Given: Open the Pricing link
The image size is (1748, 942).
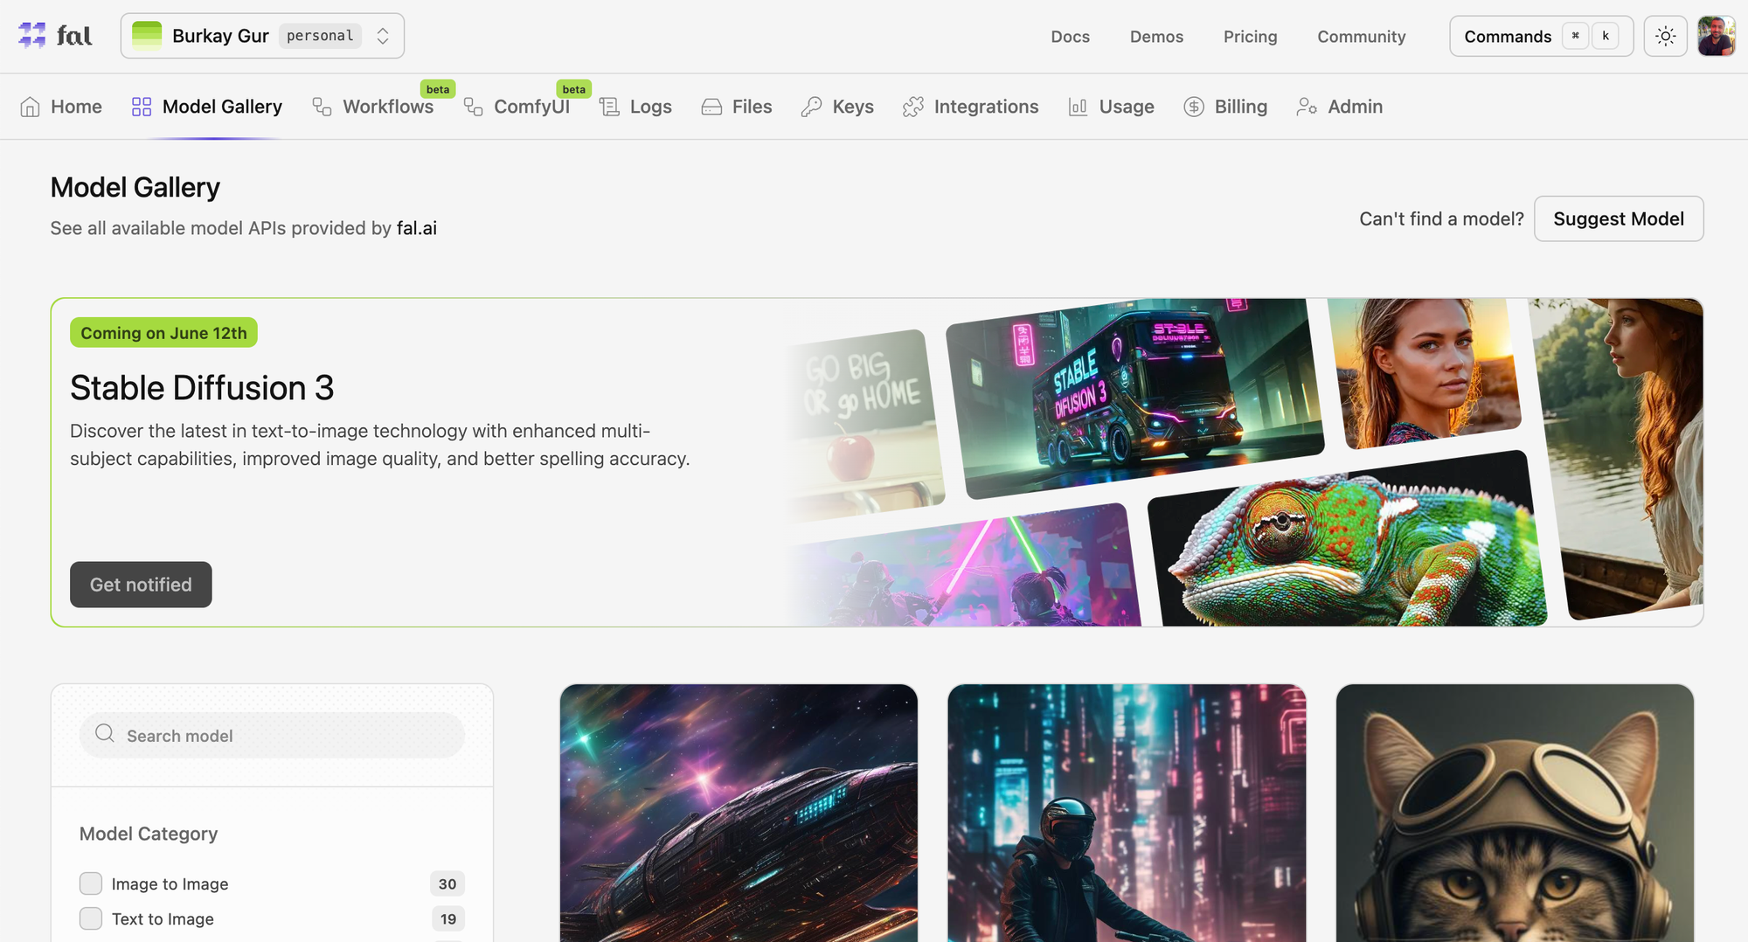Looking at the screenshot, I should pyautogui.click(x=1250, y=37).
